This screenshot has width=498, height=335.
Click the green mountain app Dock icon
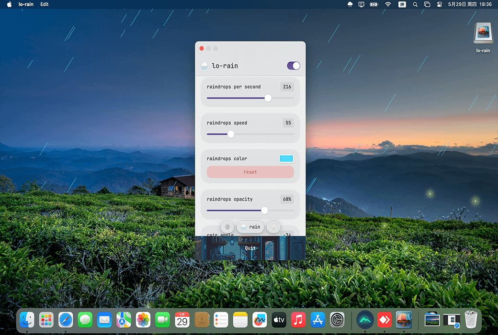[365, 320]
